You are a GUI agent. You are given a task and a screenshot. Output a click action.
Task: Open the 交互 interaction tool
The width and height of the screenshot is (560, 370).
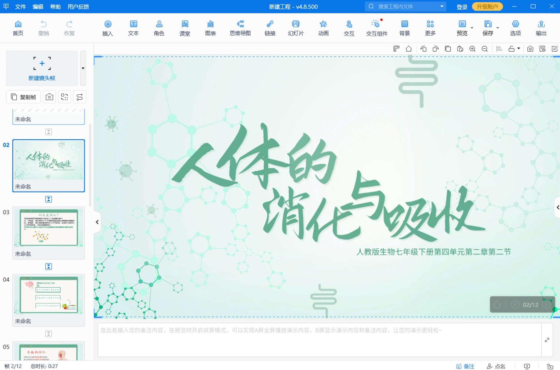349,28
